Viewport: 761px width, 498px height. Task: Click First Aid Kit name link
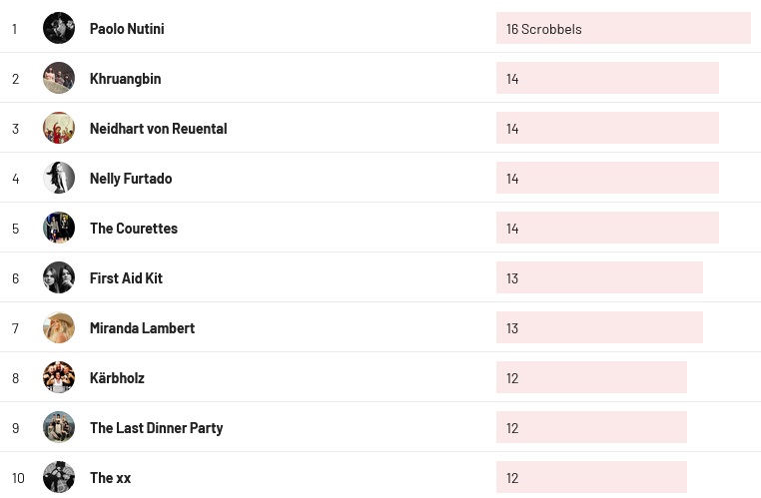coord(126,278)
